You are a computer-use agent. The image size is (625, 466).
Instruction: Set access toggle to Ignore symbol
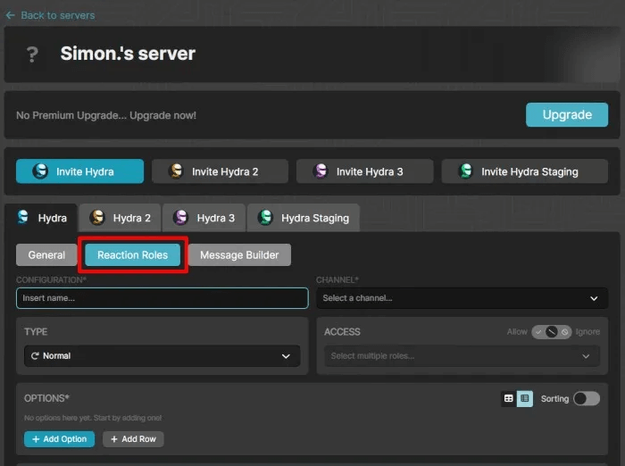coord(564,332)
